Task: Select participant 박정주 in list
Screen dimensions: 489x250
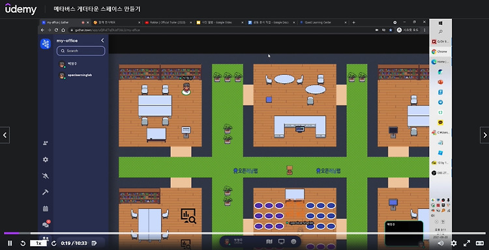Action: pyautogui.click(x=68, y=64)
